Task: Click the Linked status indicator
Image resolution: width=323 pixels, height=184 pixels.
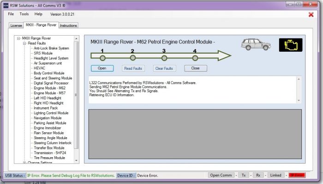Action: (275, 175)
